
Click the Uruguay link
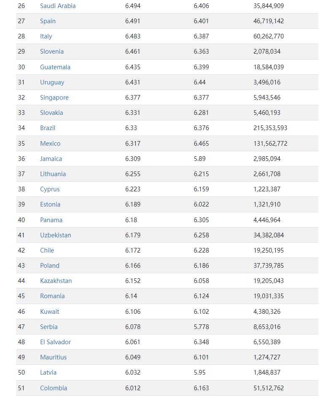[x=52, y=82]
